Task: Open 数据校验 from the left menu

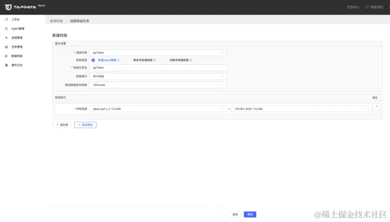Action: point(17,56)
